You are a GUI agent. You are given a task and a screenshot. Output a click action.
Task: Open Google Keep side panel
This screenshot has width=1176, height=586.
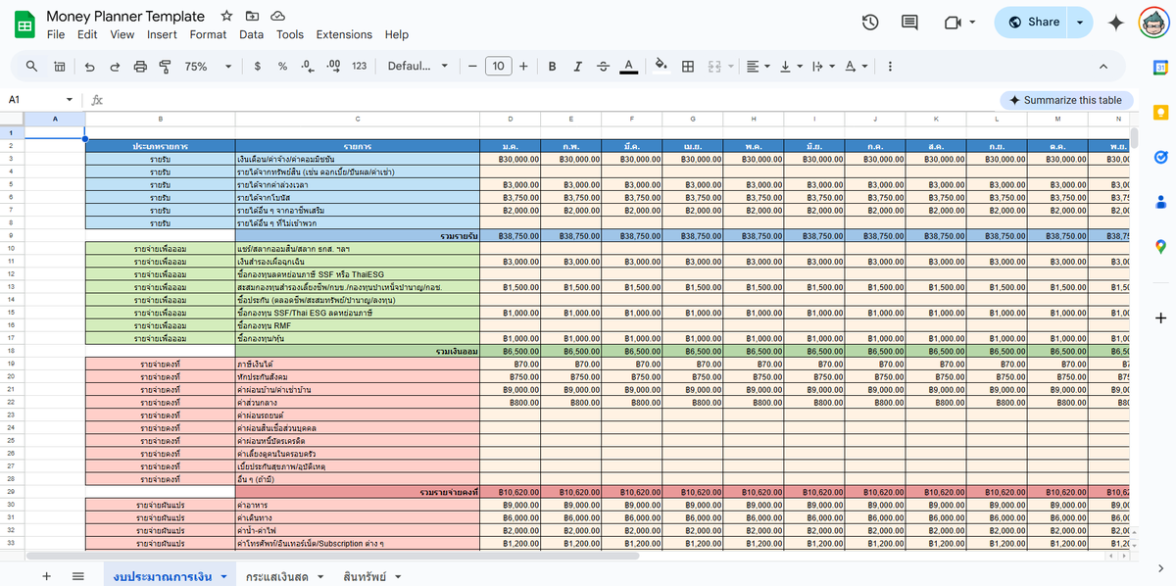[x=1160, y=112]
